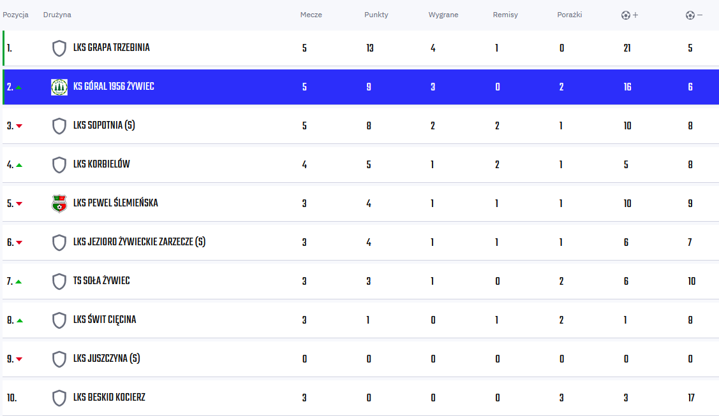Click the LKS Sopotnia (S) shield crest
The height and width of the screenshot is (416, 719).
point(59,126)
